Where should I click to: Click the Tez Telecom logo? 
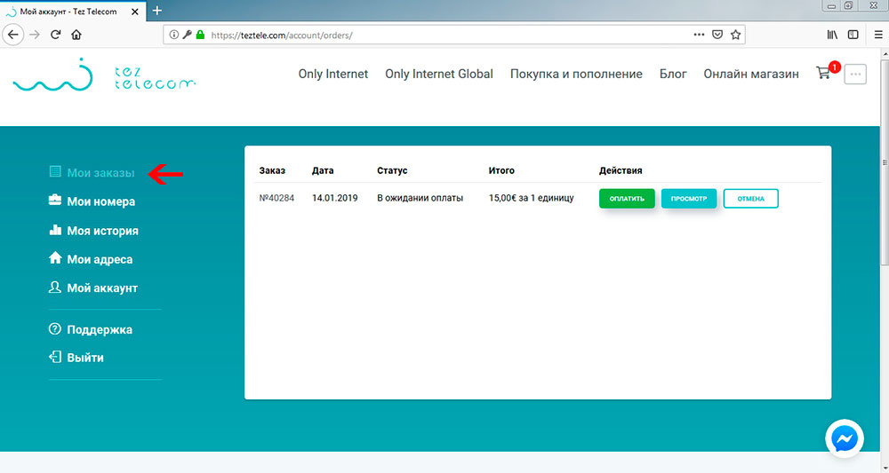click(104, 75)
